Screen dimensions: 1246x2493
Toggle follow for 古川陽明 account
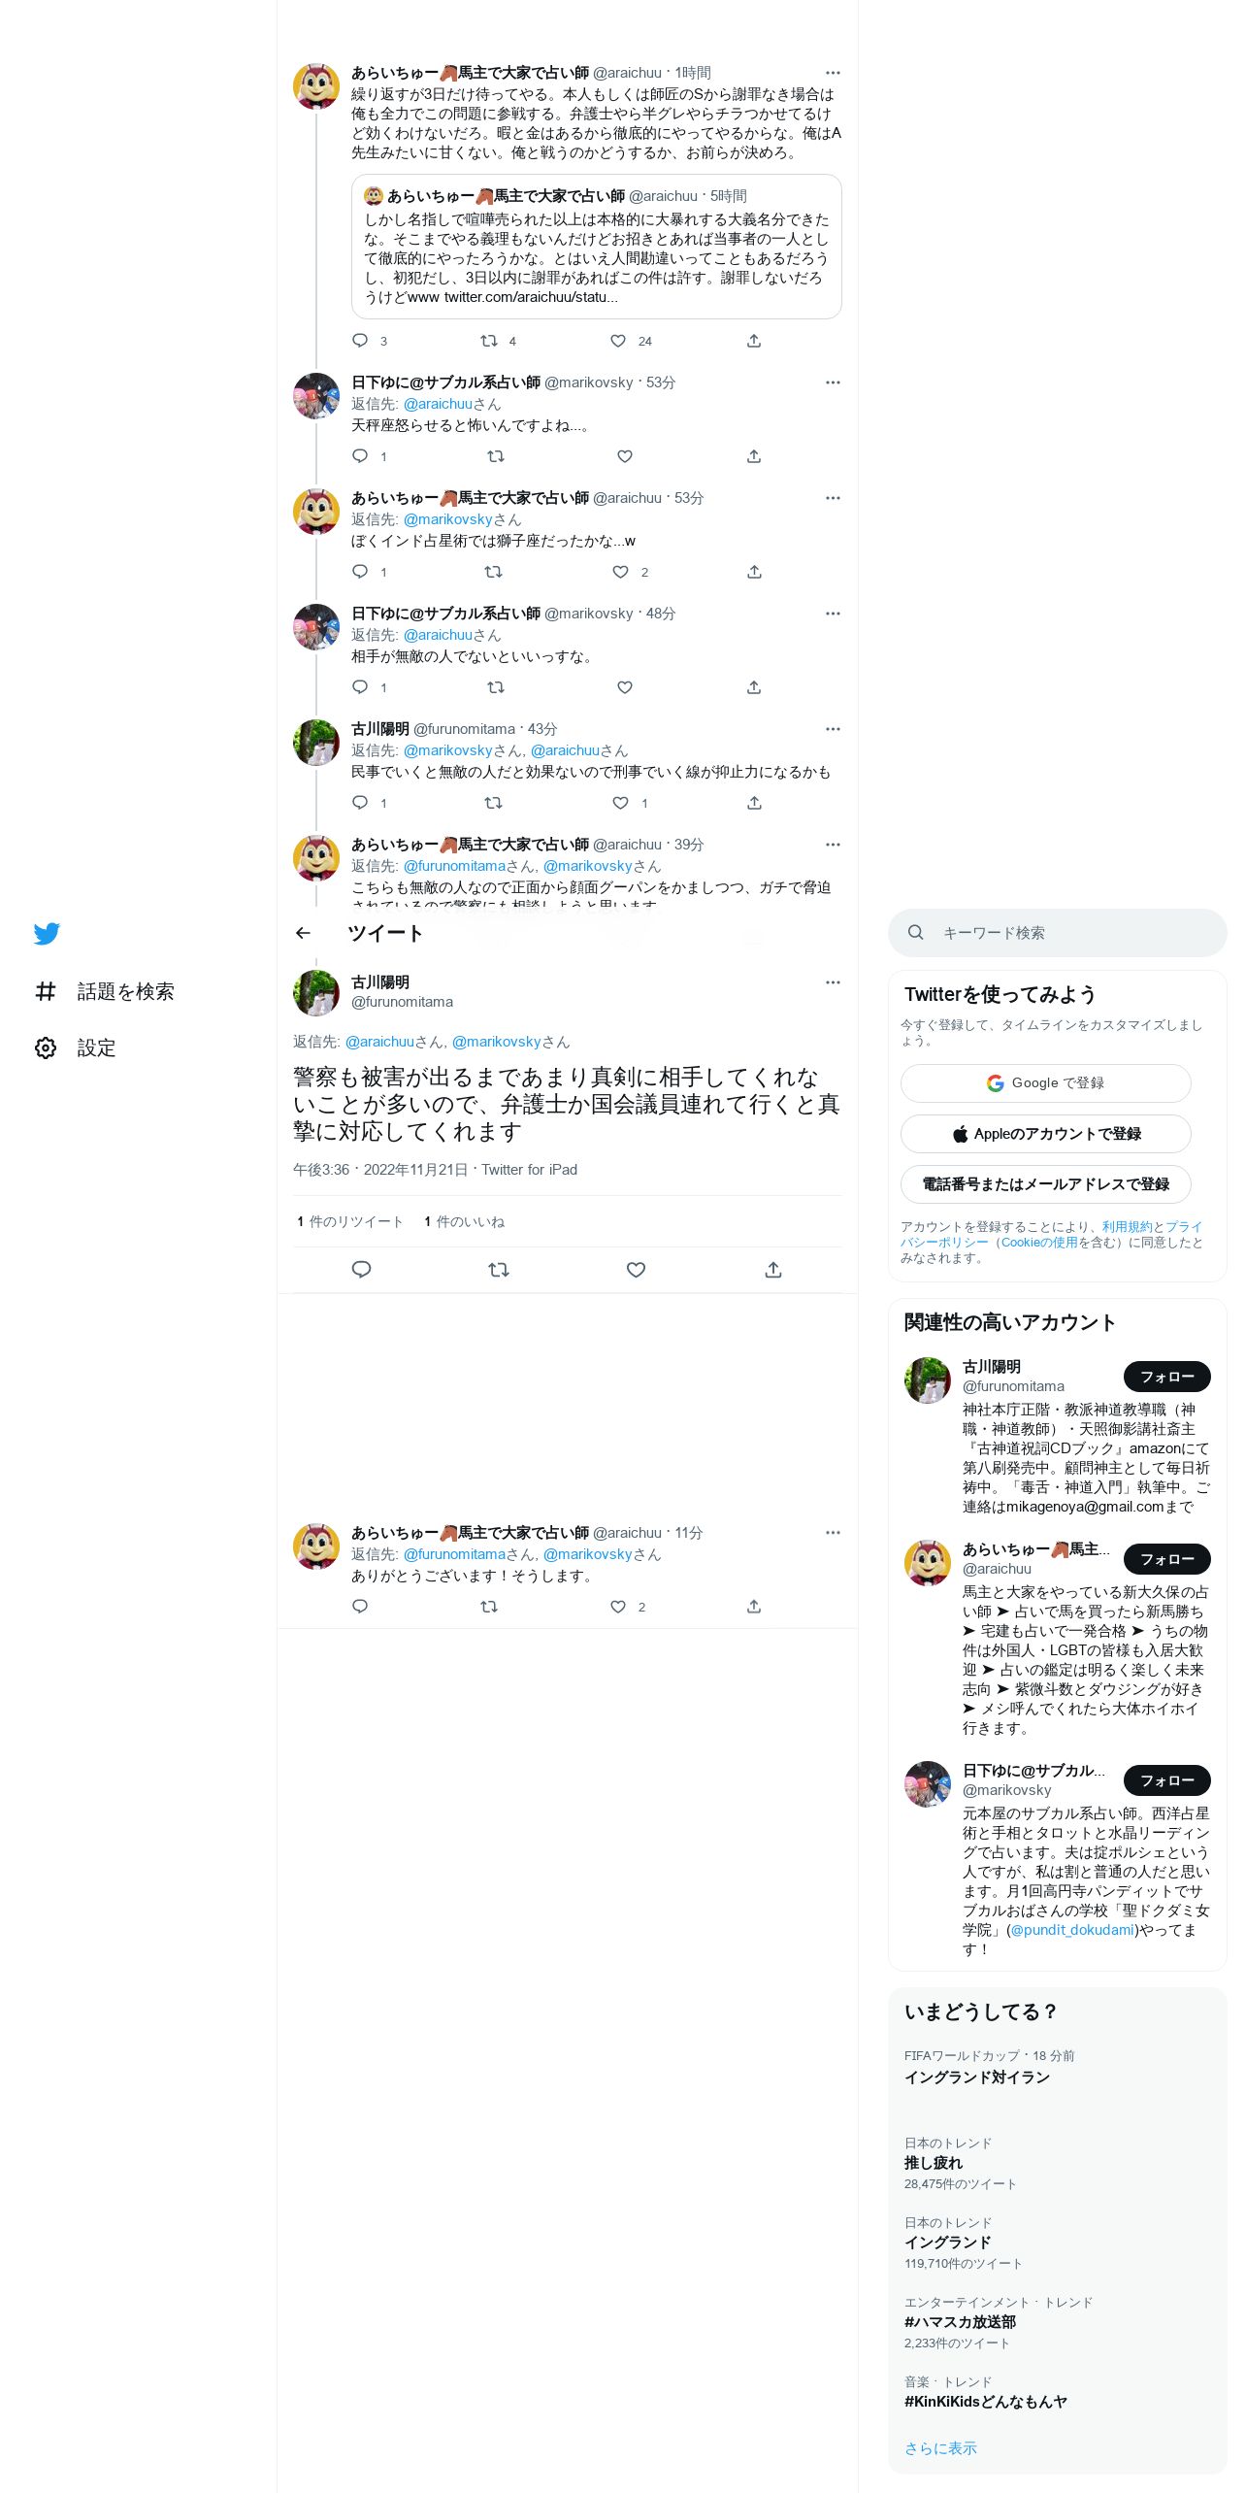point(1166,1377)
